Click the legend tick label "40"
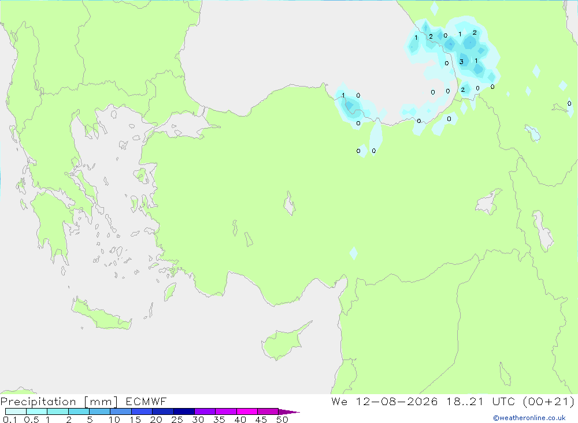578x423 pixels. pyautogui.click(x=240, y=420)
